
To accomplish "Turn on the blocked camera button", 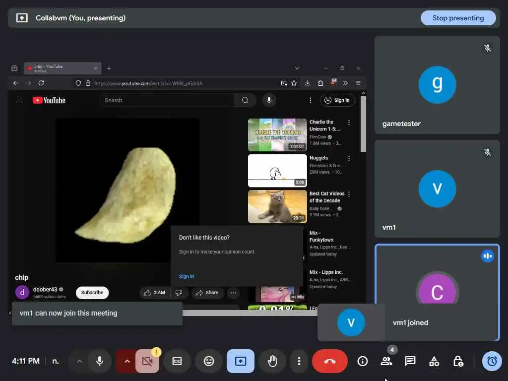I will (x=147, y=361).
